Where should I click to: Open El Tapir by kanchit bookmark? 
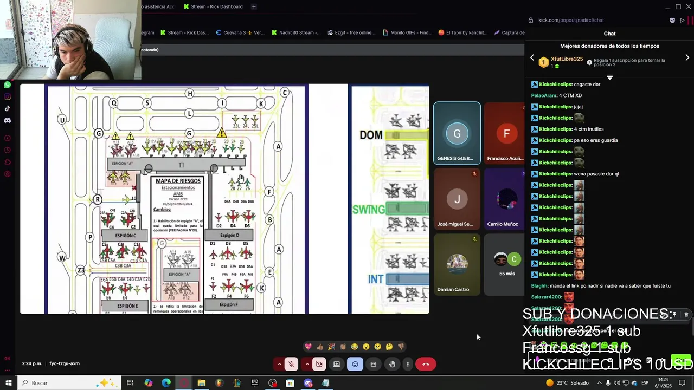[x=463, y=32]
